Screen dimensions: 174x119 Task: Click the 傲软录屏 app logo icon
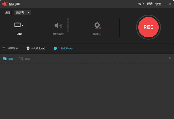(5, 4)
